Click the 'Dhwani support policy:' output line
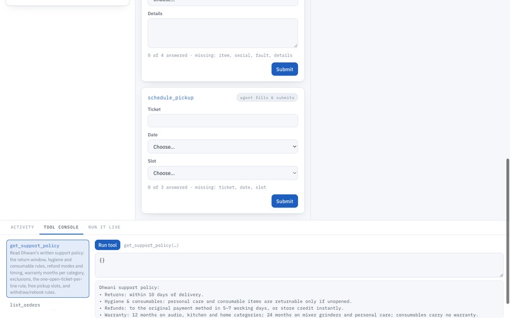 [x=130, y=288]
